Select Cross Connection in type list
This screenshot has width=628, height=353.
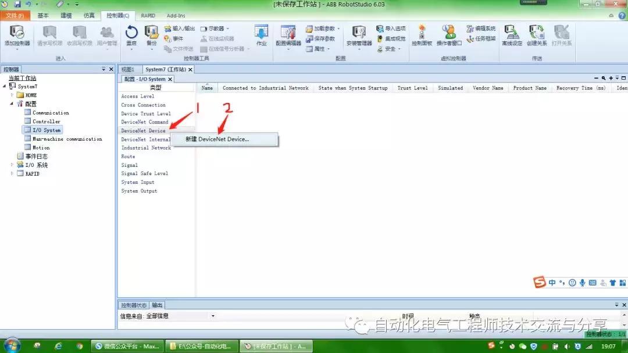144,105
